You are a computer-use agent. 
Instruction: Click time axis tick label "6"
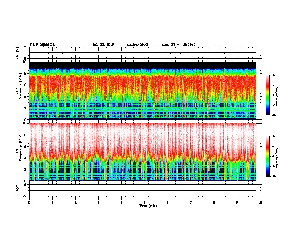point(168,203)
